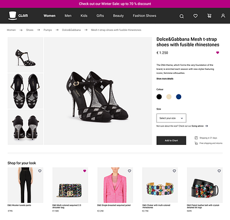Toggle the pink favorite heart beside the price

tap(217, 53)
